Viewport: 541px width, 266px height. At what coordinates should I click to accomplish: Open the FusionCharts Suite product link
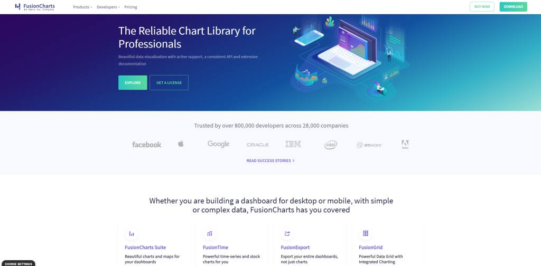(145, 248)
